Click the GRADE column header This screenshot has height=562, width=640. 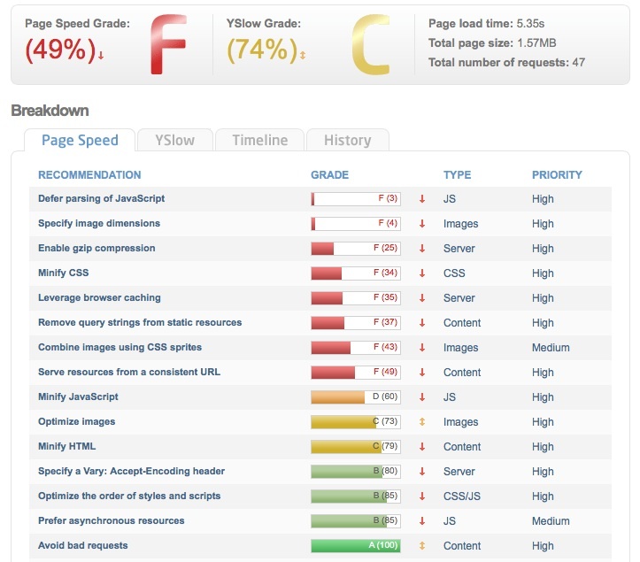tap(329, 175)
